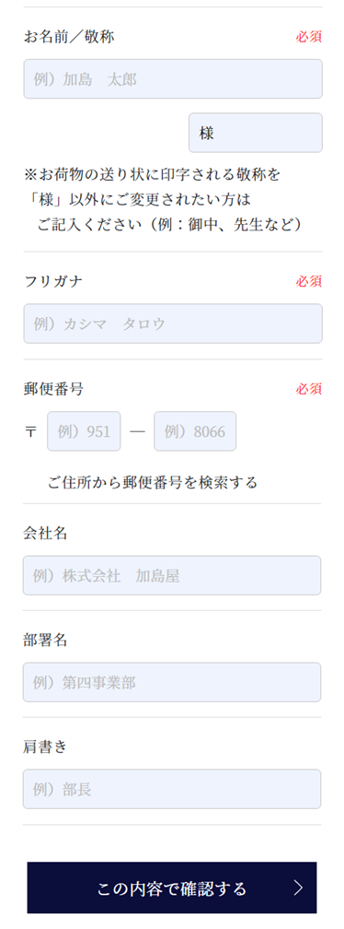Viewport: 344px width, 929px height.
Task: Click the 必須 badge beside 郵便番号
Action: pos(309,389)
